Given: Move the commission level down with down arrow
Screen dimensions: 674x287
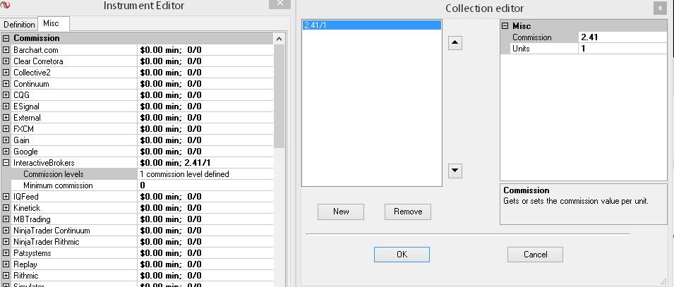Looking at the screenshot, I should 455,171.
